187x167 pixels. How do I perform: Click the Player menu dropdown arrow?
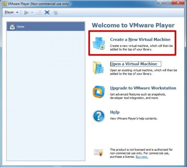click(x=17, y=12)
